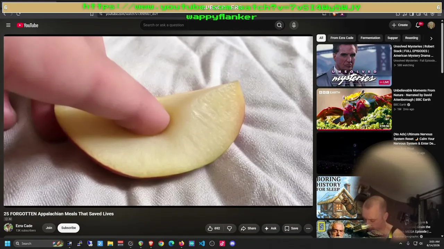Show more topic chips with the arrow

431,38
